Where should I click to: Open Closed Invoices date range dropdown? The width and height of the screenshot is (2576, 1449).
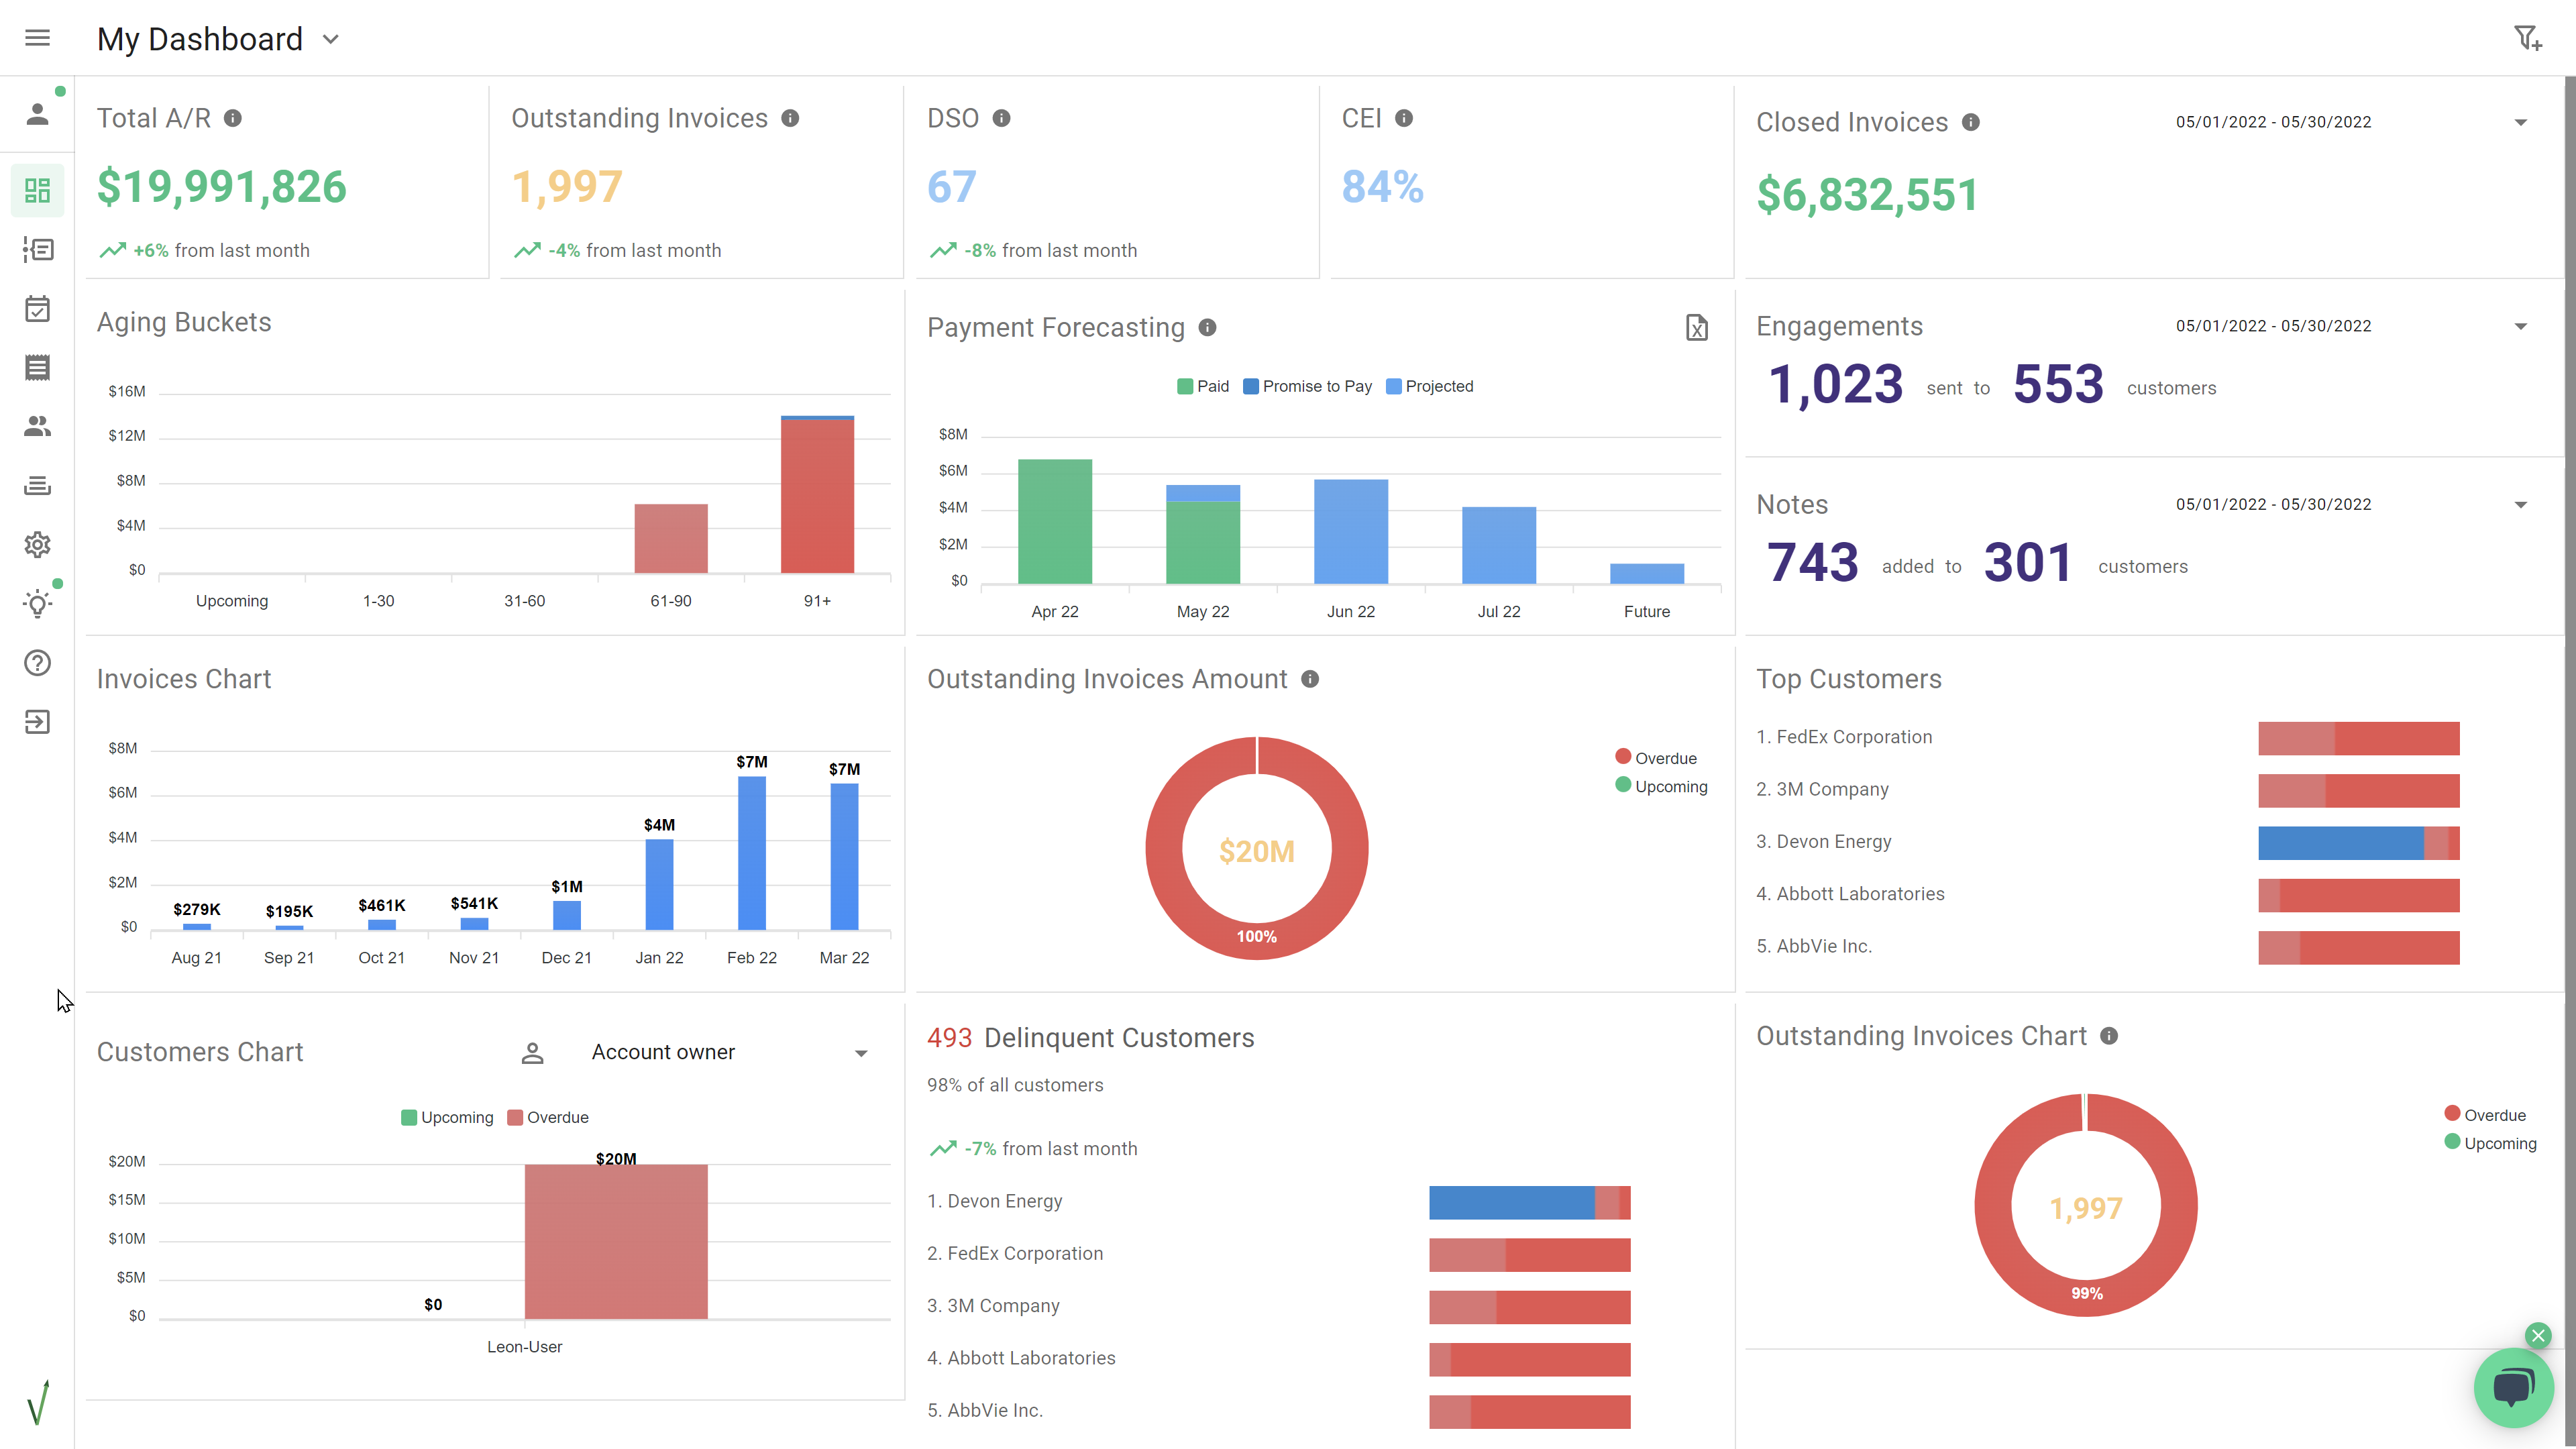coord(2520,123)
